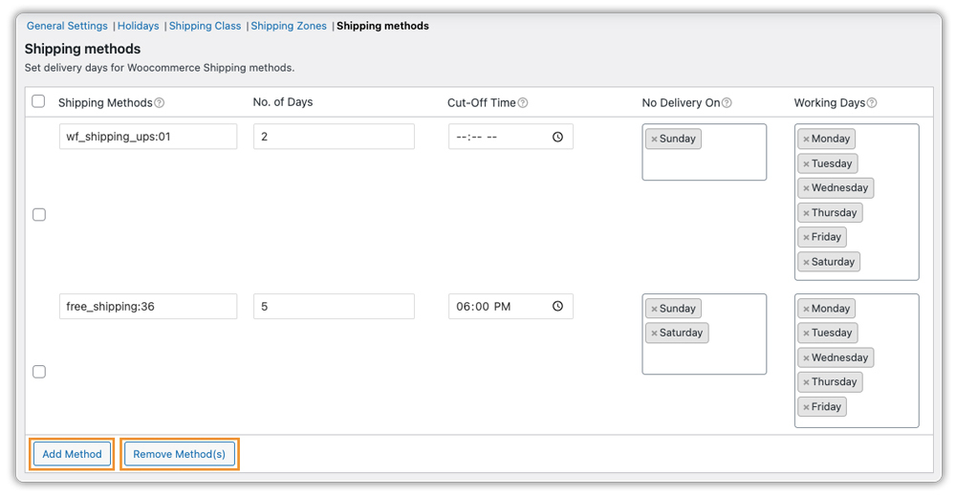Click the 06:00 PM cut-off time field

[511, 307]
